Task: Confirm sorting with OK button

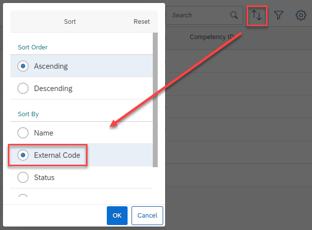Action: tap(117, 216)
